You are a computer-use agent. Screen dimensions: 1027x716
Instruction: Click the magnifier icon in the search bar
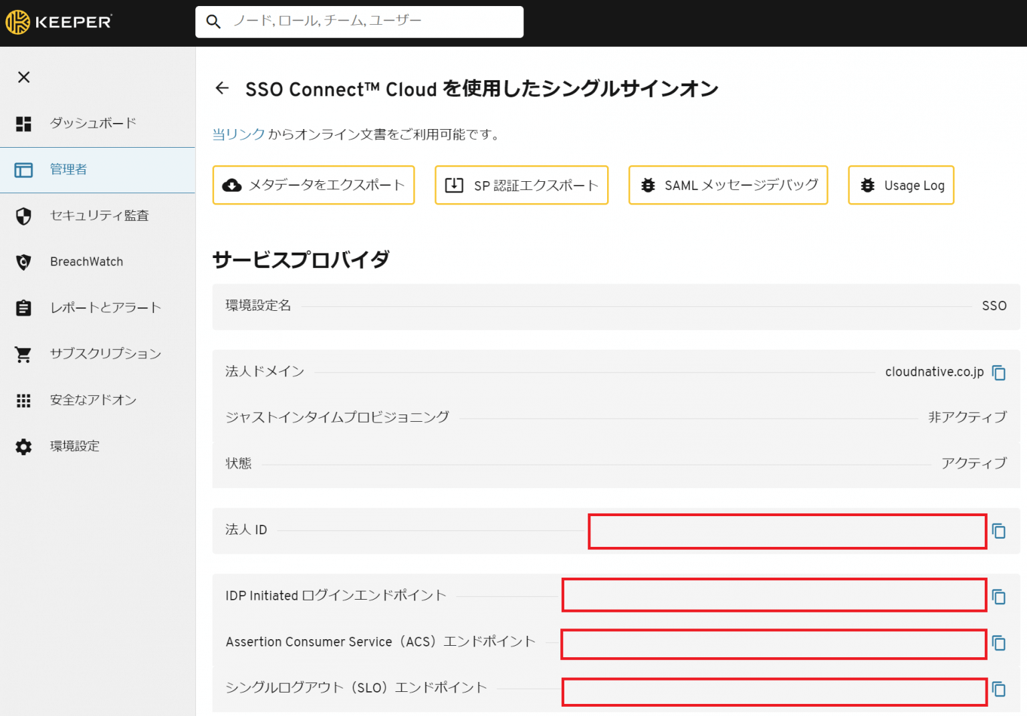(213, 21)
